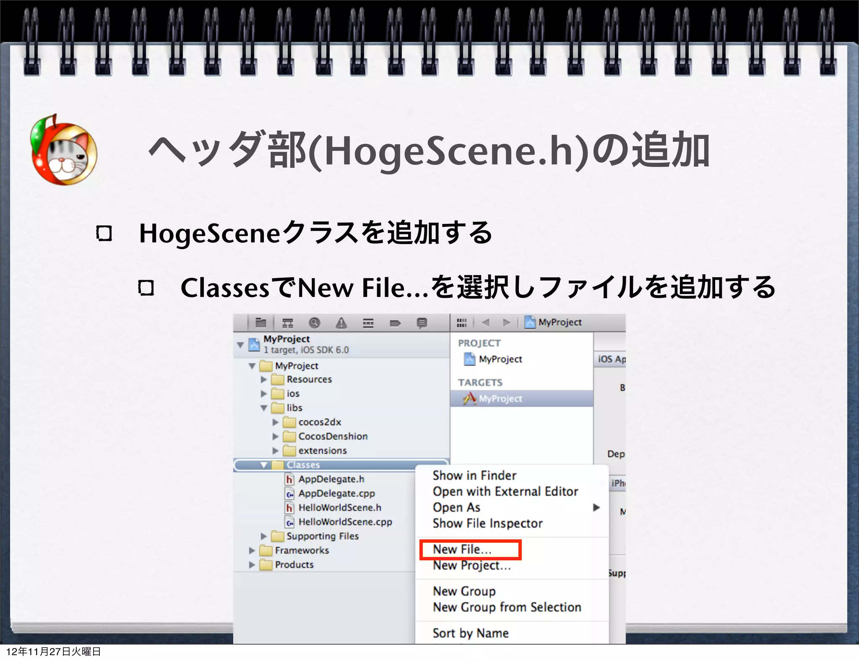Open the Breakpoint navigator arrow icon

pos(395,323)
